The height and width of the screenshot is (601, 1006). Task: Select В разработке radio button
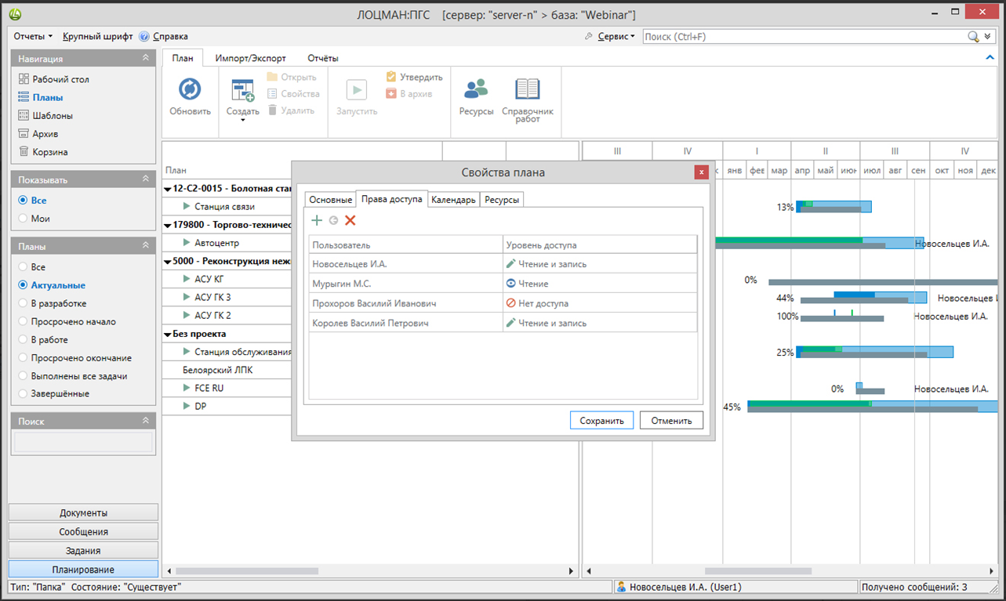point(24,303)
